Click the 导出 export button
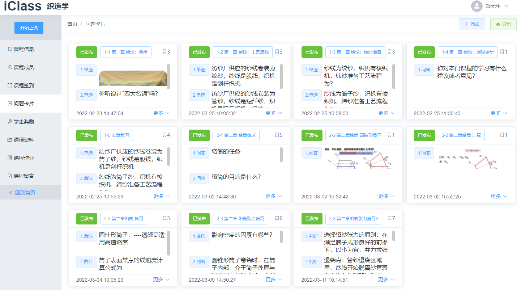 [x=503, y=24]
